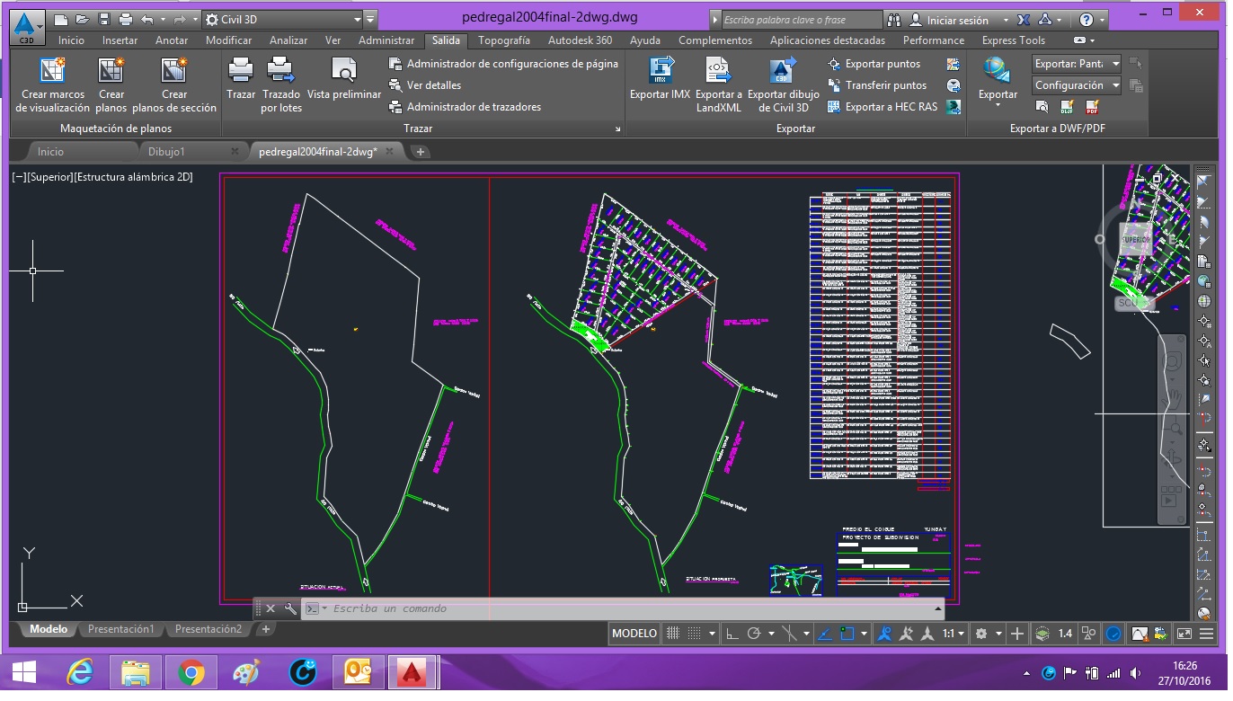Click the Autodesk Exchange X icon
The image size is (1233, 701).
click(1024, 20)
